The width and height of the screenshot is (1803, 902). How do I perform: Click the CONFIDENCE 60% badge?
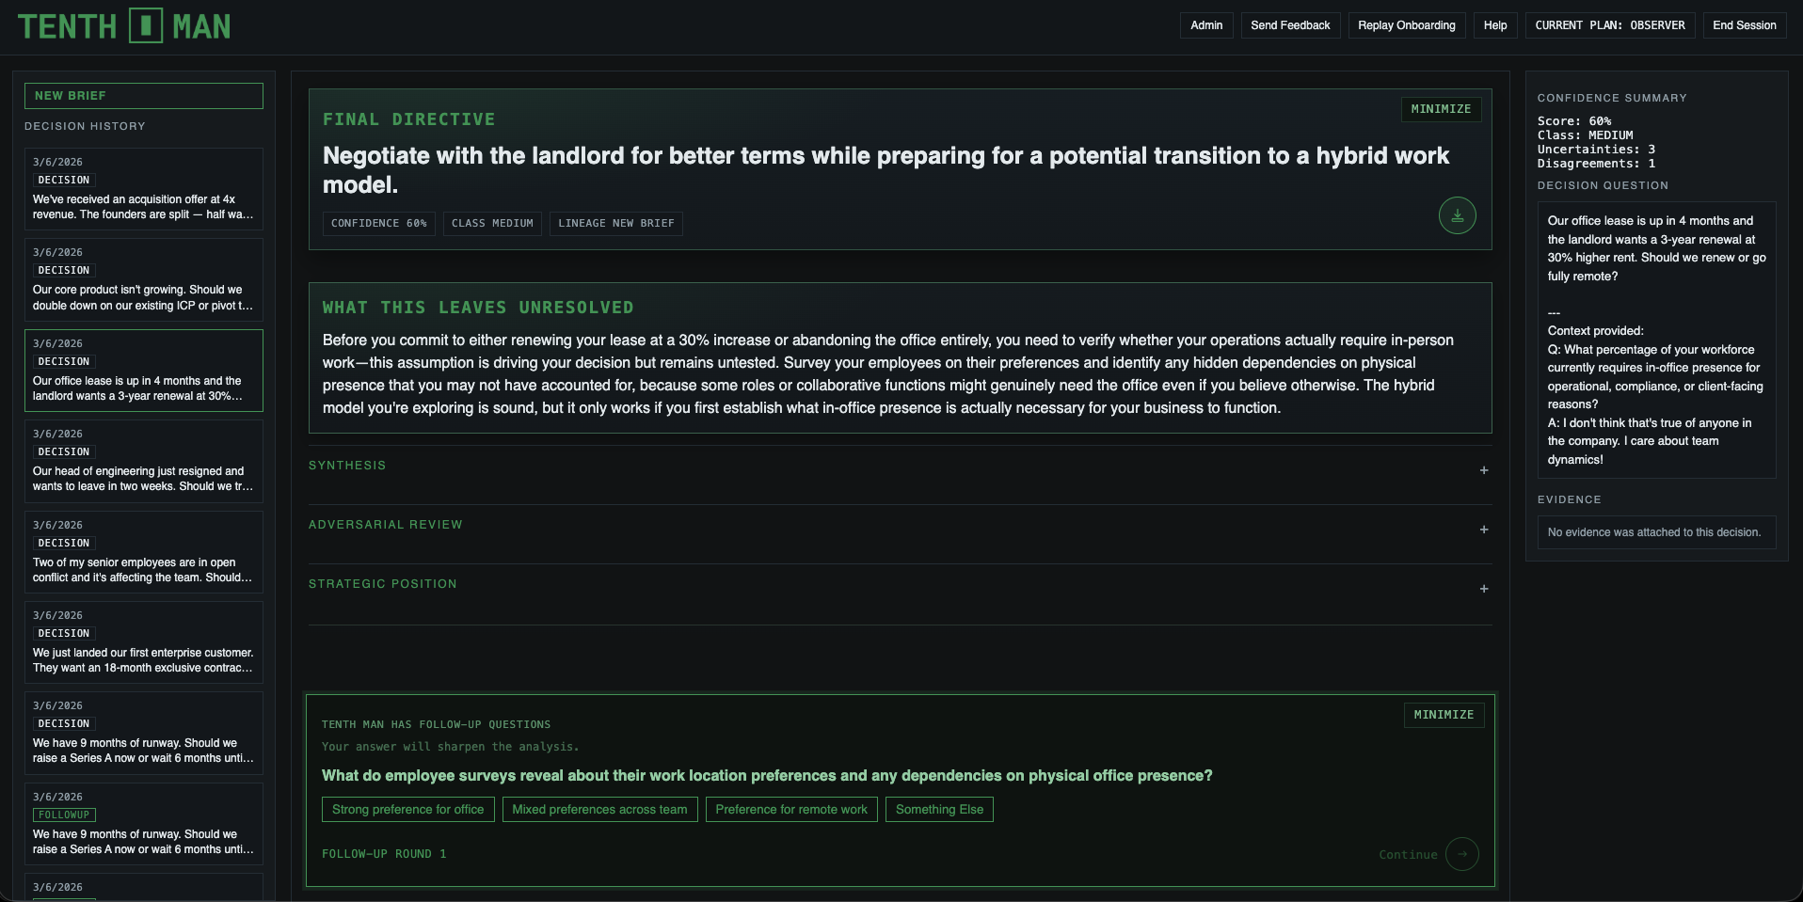click(x=378, y=223)
